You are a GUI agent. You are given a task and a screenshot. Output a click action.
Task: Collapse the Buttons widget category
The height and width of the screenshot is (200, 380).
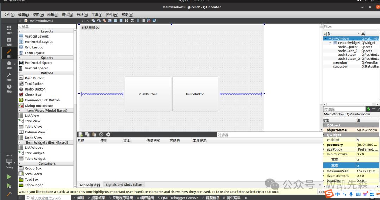click(x=47, y=73)
